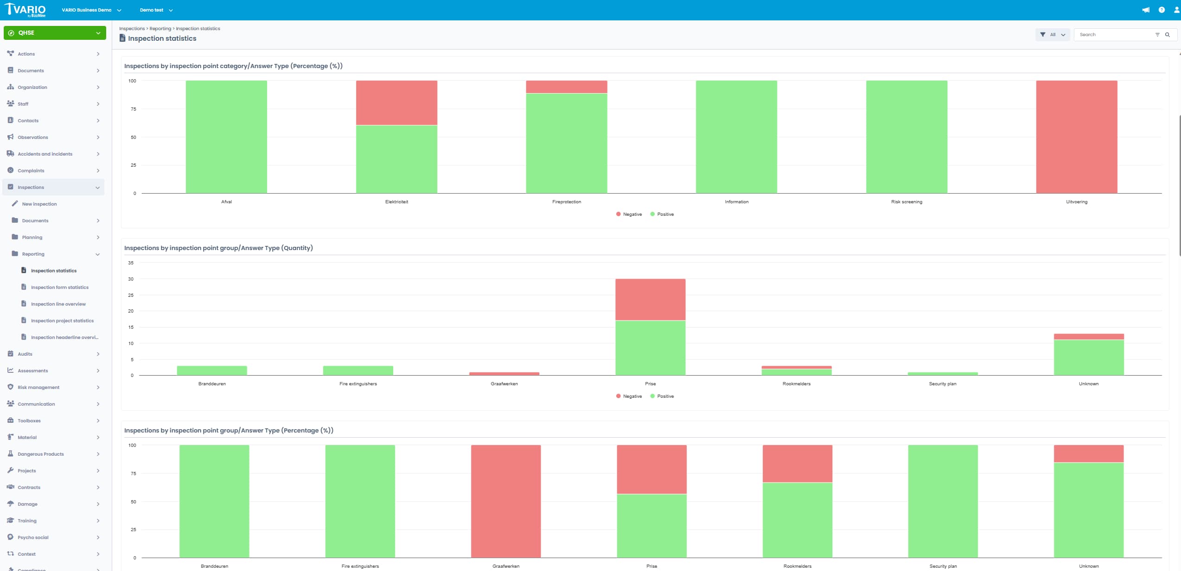This screenshot has width=1181, height=571.
Task: Click the Training graduation cap icon
Action: tap(10, 521)
